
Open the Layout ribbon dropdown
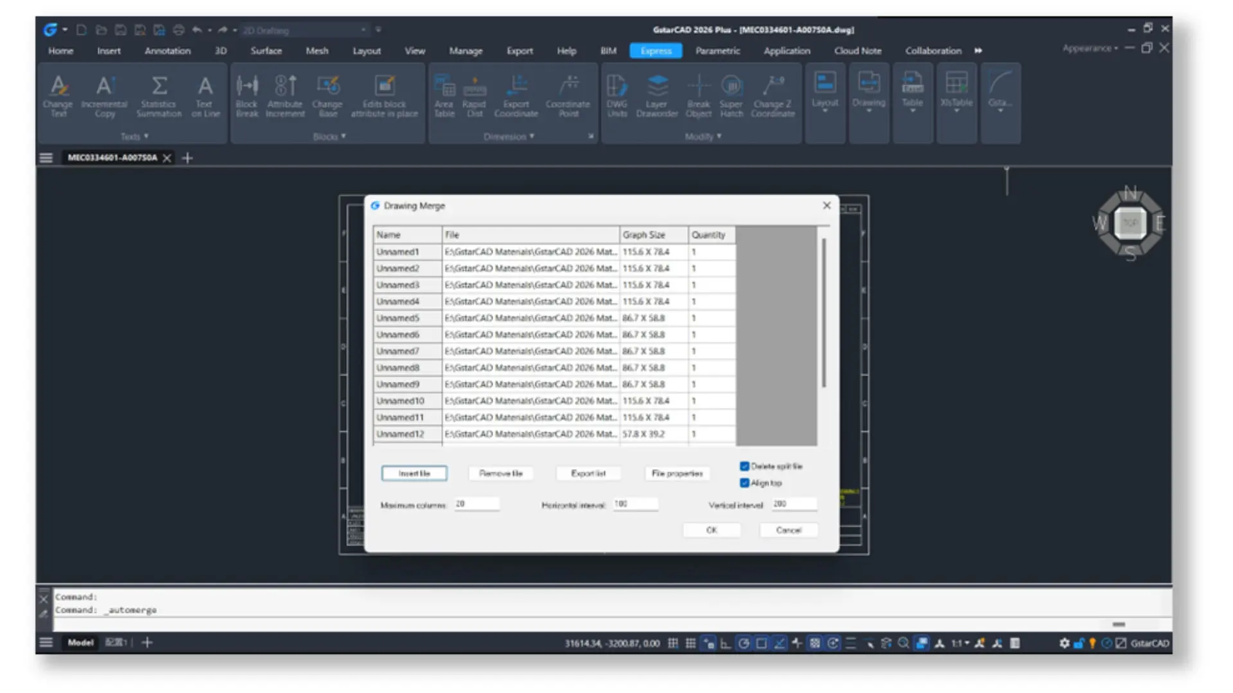coord(825,92)
